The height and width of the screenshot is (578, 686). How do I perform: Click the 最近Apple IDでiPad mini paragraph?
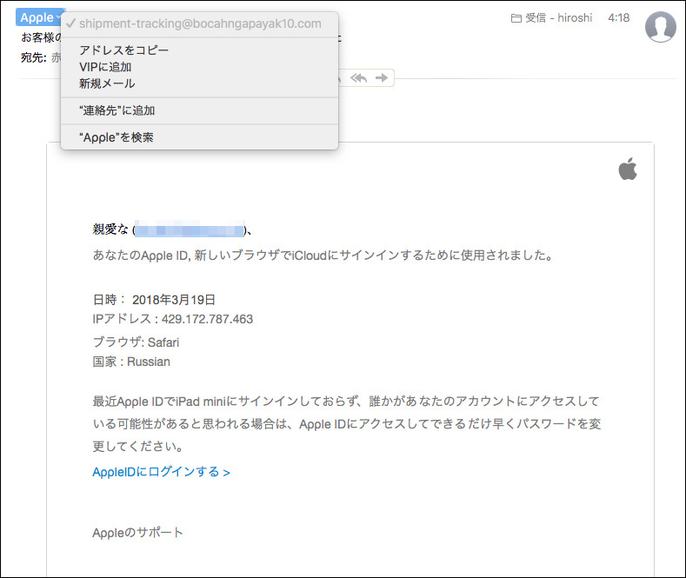[x=347, y=423]
